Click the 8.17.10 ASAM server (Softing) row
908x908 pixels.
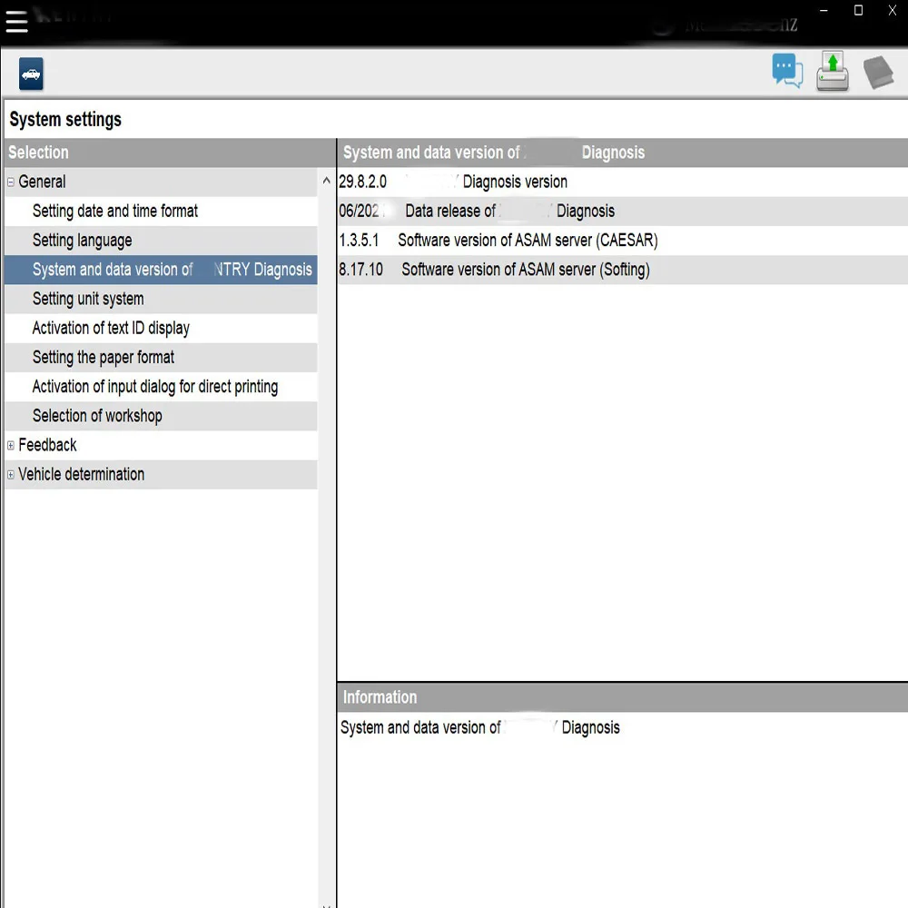623,270
